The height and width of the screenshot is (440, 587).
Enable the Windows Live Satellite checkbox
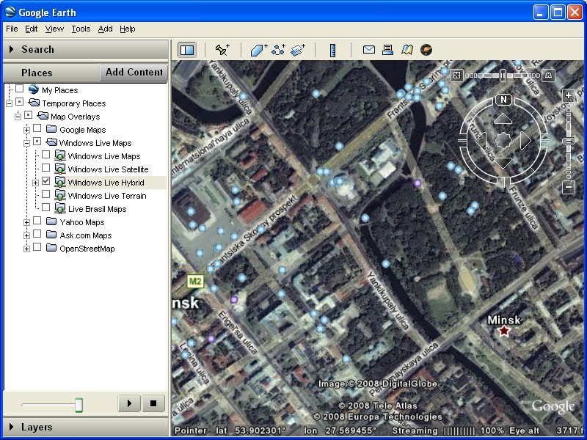click(45, 169)
